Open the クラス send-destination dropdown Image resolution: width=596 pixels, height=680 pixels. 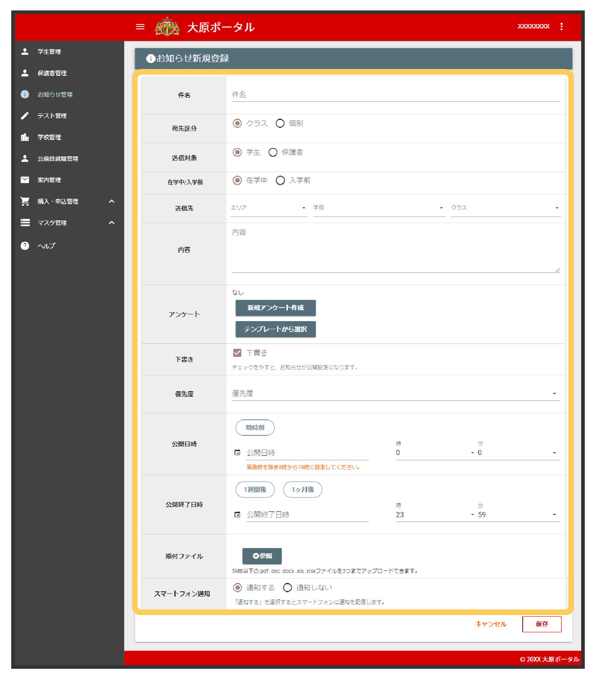(x=506, y=208)
